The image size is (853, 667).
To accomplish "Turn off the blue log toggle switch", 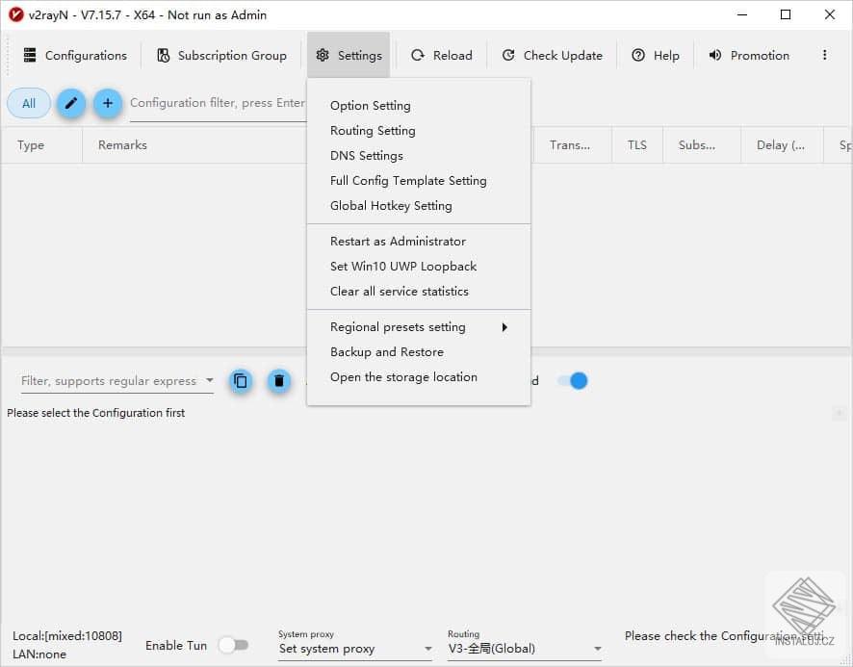I will (x=573, y=381).
